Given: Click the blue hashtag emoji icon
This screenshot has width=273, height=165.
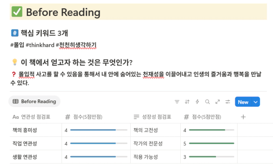Looking at the screenshot, I should coord(15,33).
